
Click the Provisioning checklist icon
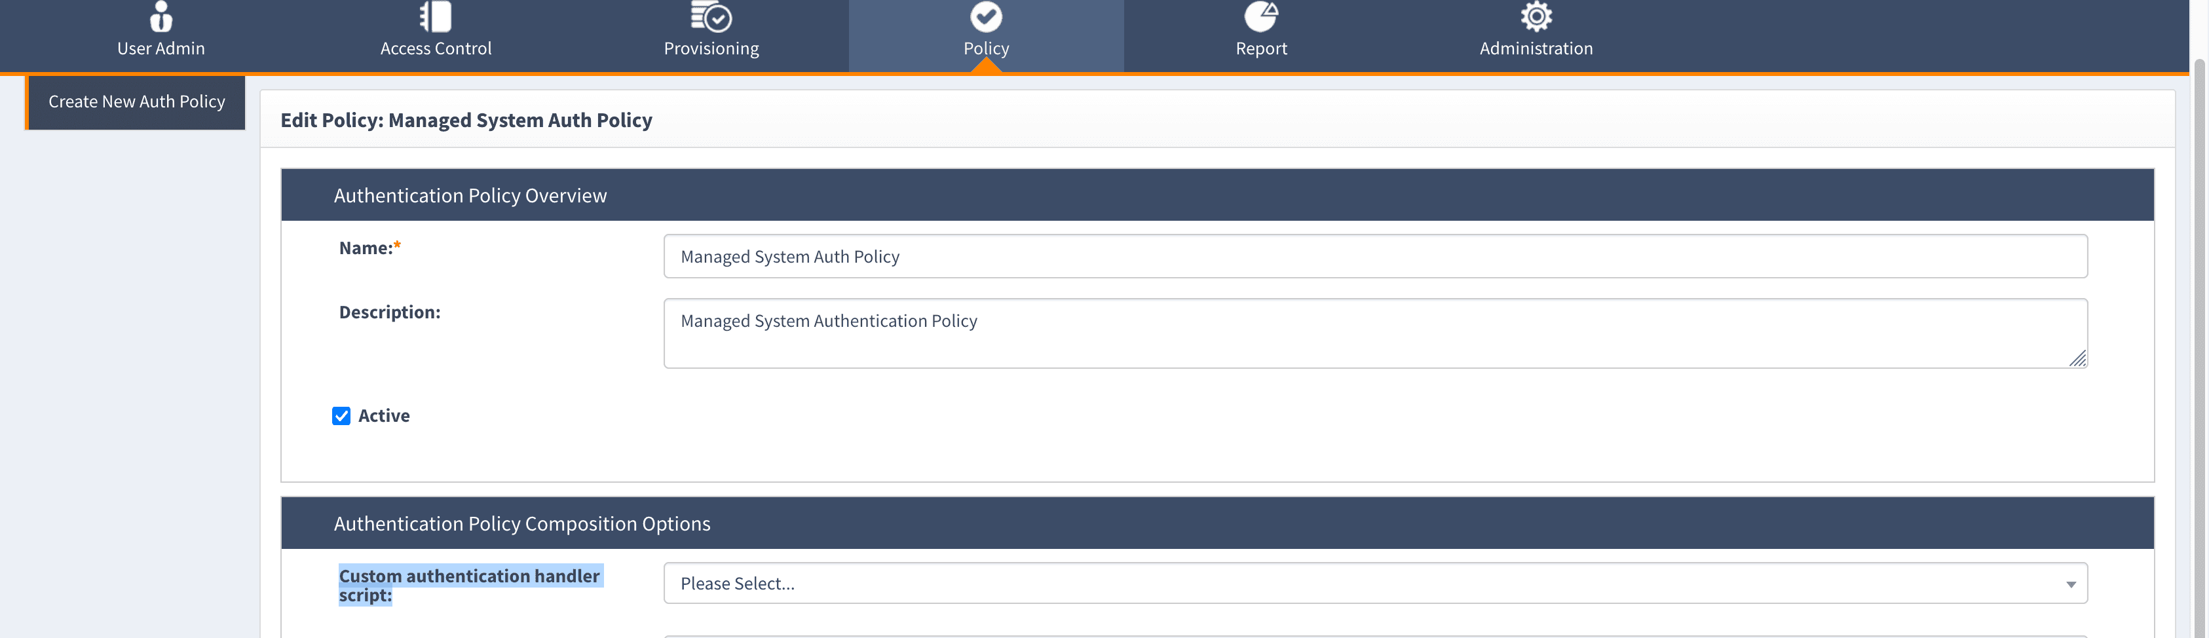click(711, 16)
